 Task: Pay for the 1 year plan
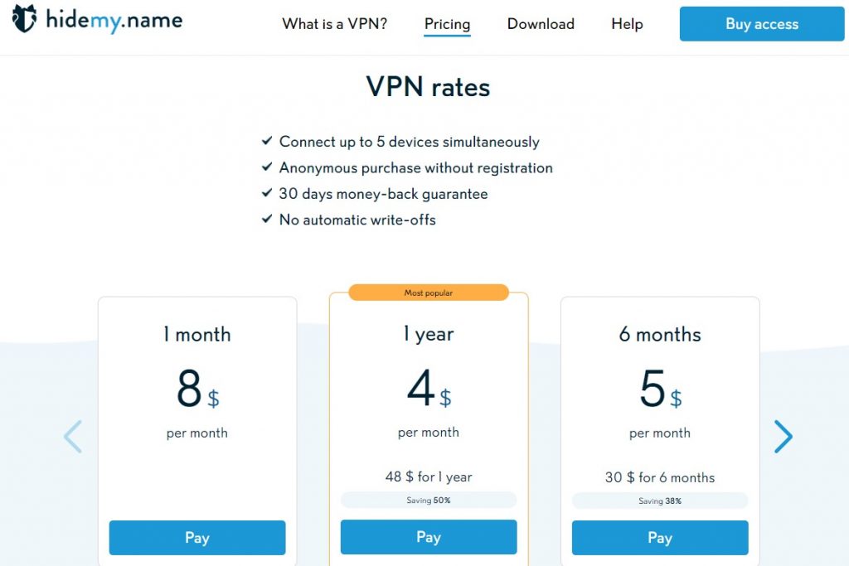pyautogui.click(x=429, y=537)
